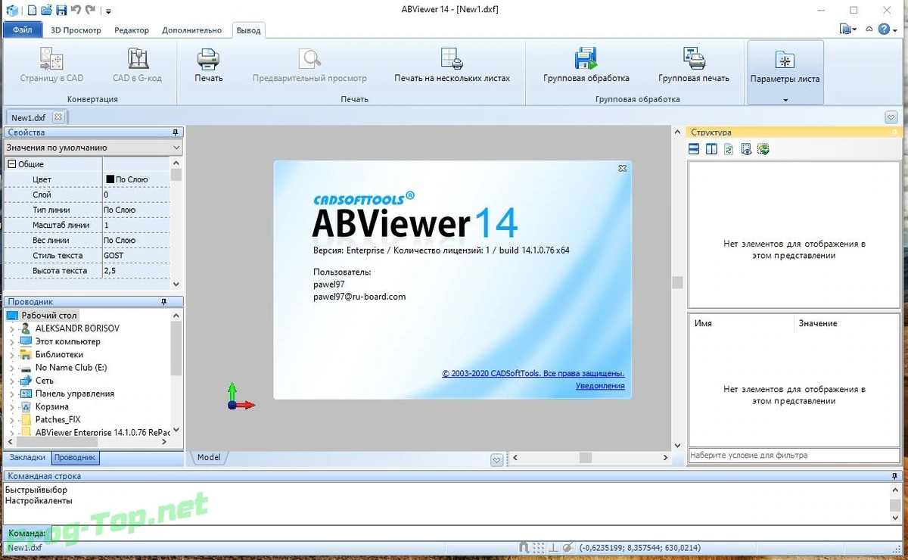The image size is (908, 560).
Task: Launch Групповая печать batch print
Action: (x=694, y=65)
